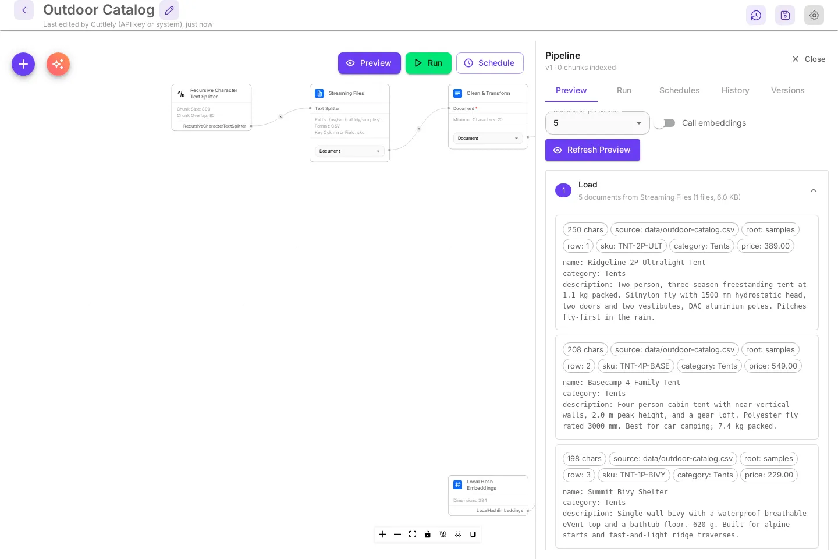
Task: Open the Streaming Files Document output dropdown
Action: pos(350,151)
